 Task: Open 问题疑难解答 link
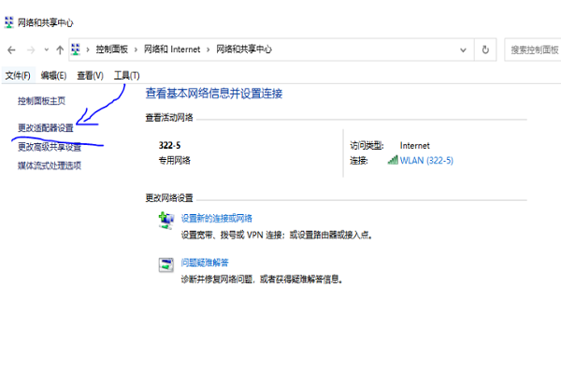tap(205, 263)
